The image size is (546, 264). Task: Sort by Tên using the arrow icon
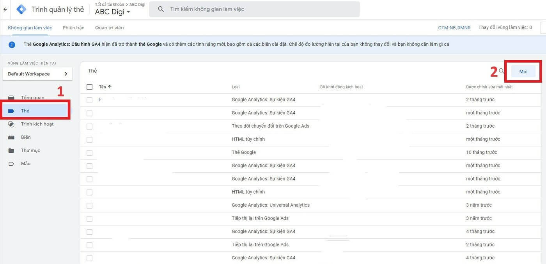pyautogui.click(x=110, y=87)
